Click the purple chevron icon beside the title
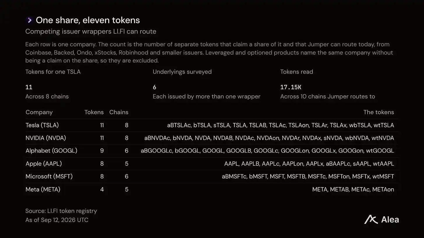The height and width of the screenshot is (238, 424). point(29,20)
